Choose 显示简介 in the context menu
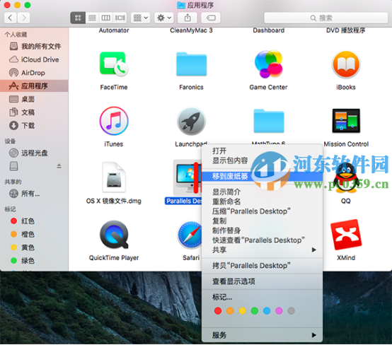Screen dimensions: 392x345 [262, 192]
